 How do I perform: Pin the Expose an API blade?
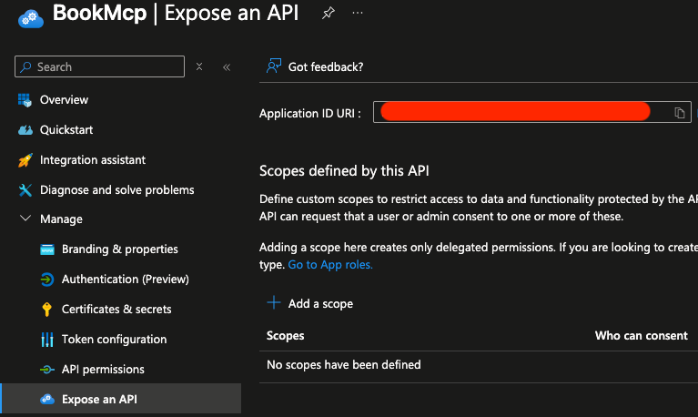[x=329, y=13]
